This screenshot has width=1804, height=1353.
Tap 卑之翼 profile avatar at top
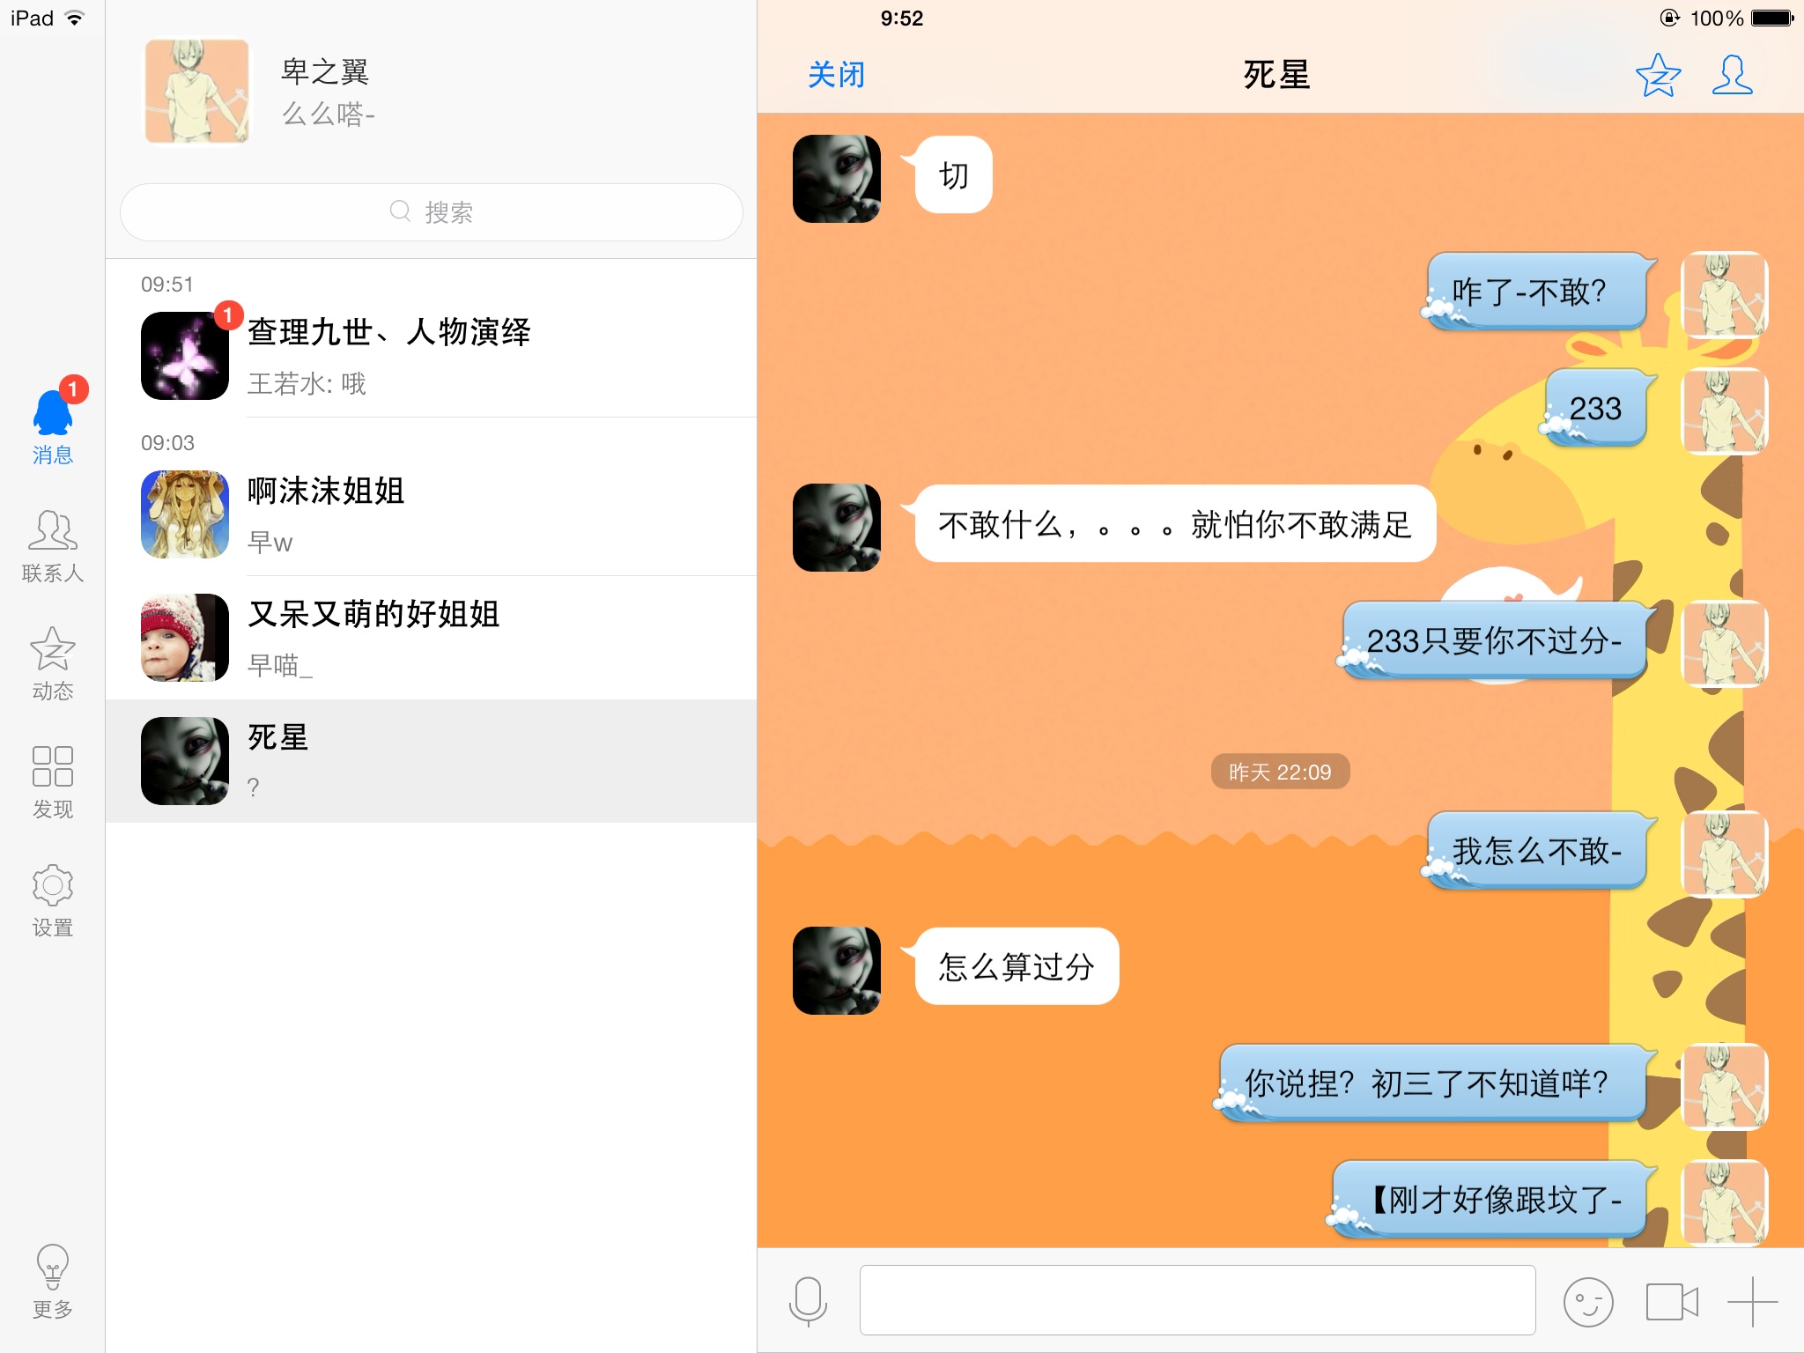pyautogui.click(x=197, y=91)
